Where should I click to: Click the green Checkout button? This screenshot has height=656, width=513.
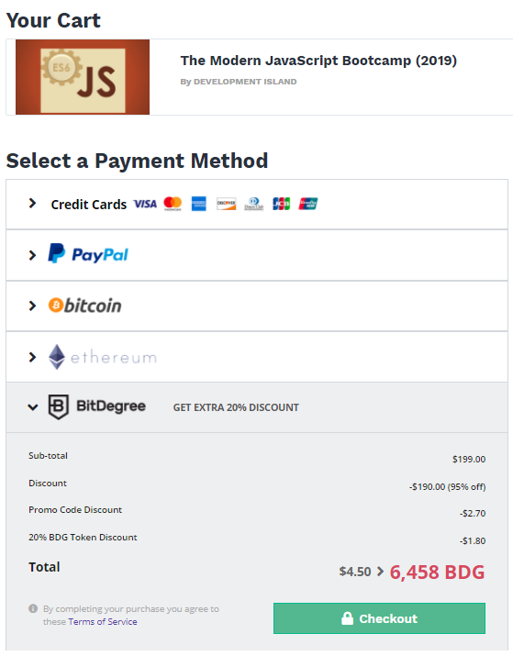click(379, 618)
